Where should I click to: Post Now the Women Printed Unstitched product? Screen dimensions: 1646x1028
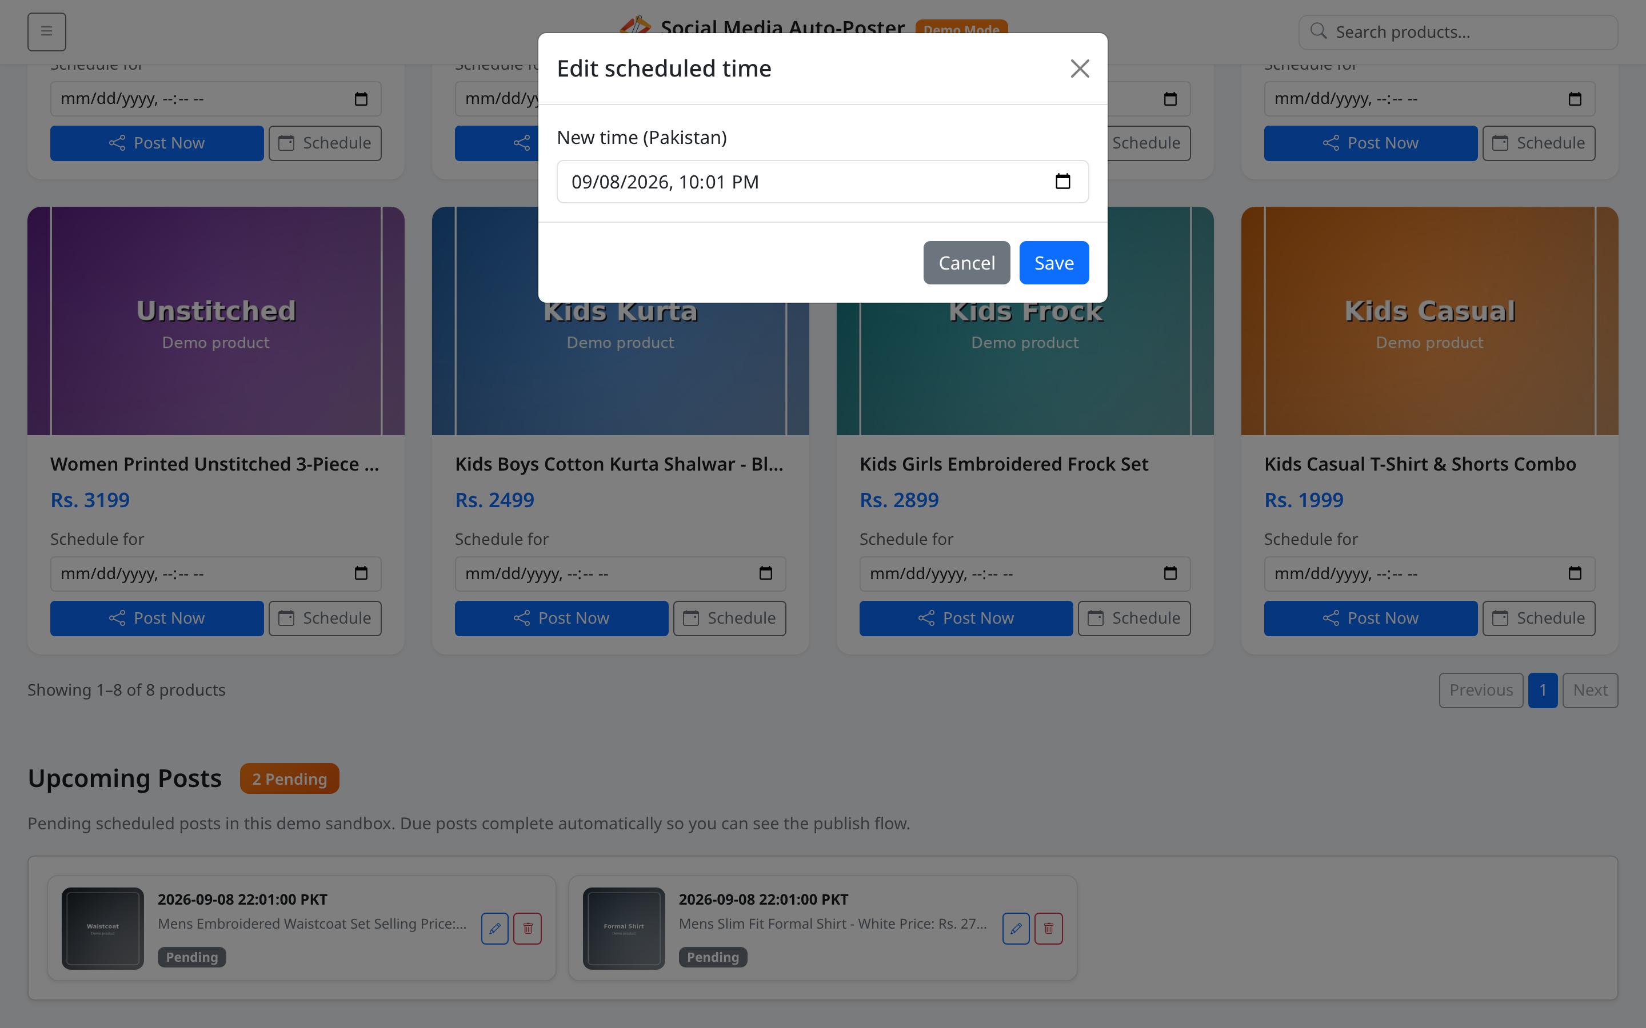tap(157, 618)
